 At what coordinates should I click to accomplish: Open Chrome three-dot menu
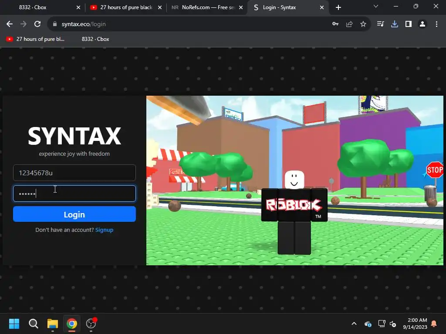point(436,24)
